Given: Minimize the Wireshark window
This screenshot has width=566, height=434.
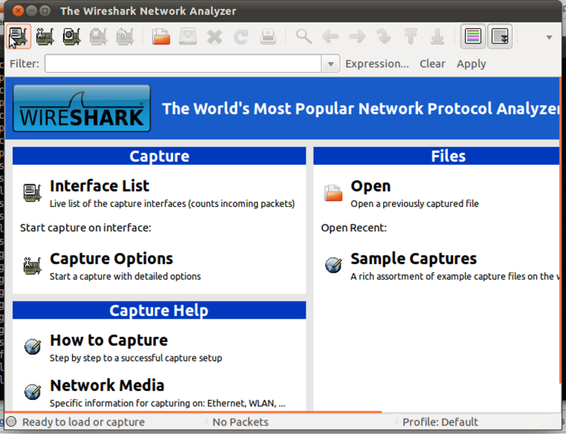Looking at the screenshot, I should click(32, 11).
